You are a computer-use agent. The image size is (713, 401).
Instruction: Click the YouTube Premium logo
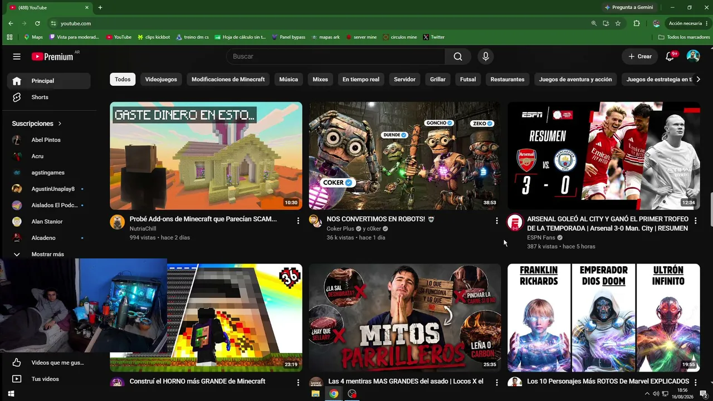pyautogui.click(x=53, y=56)
